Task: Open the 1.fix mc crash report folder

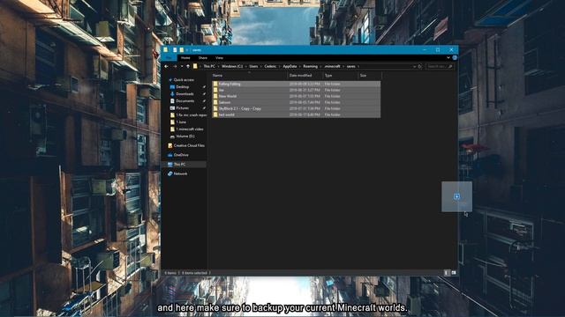Action: [188, 115]
